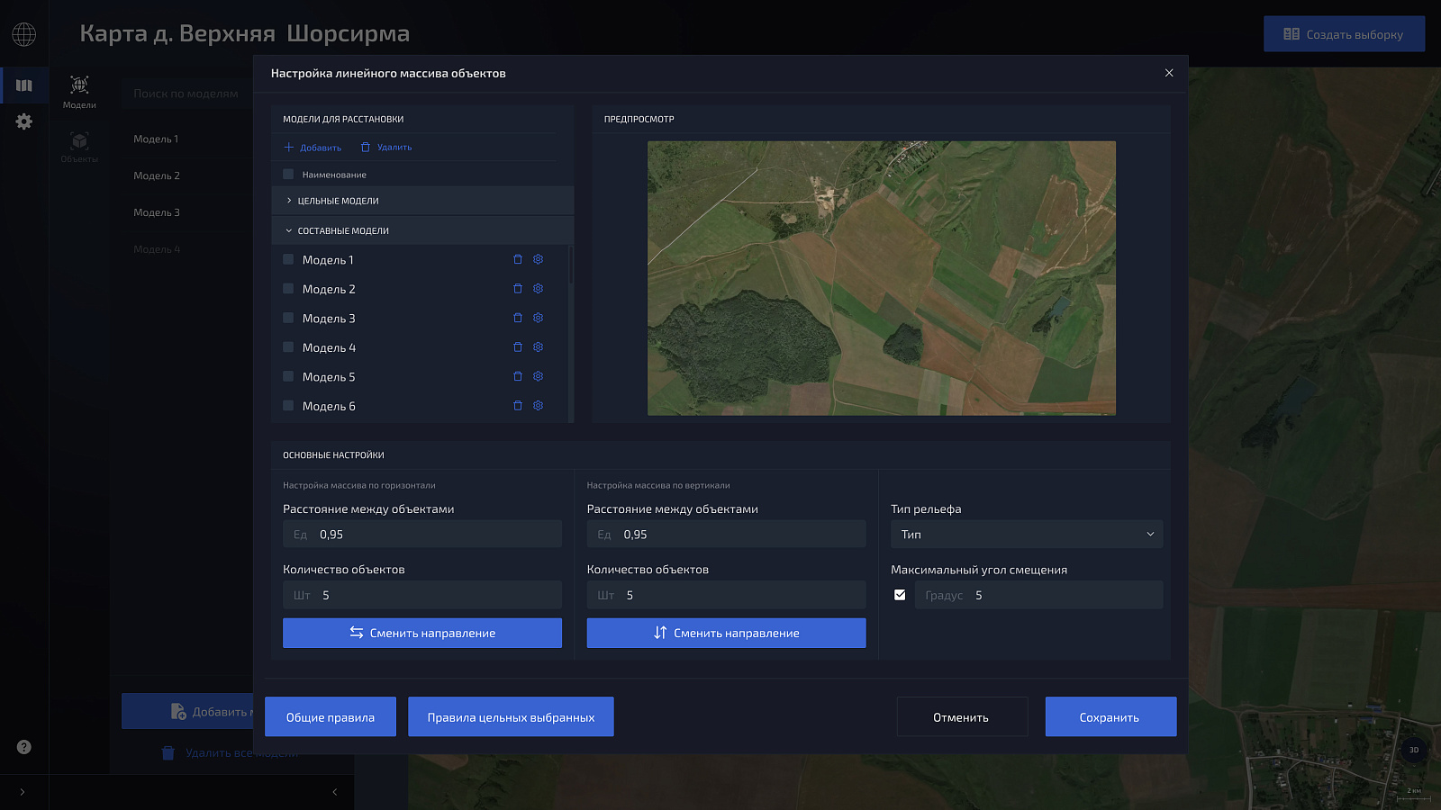Collapse models panel with left chevron
This screenshot has width=1441, height=810.
(x=335, y=792)
